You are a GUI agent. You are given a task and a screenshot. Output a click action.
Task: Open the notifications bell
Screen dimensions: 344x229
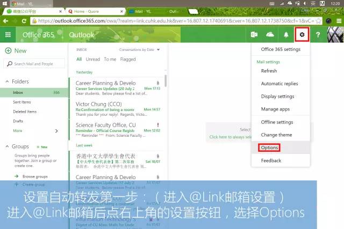286,35
